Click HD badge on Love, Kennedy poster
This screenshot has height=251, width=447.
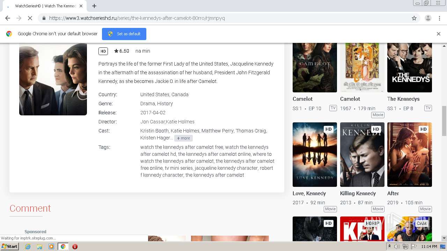click(x=329, y=129)
